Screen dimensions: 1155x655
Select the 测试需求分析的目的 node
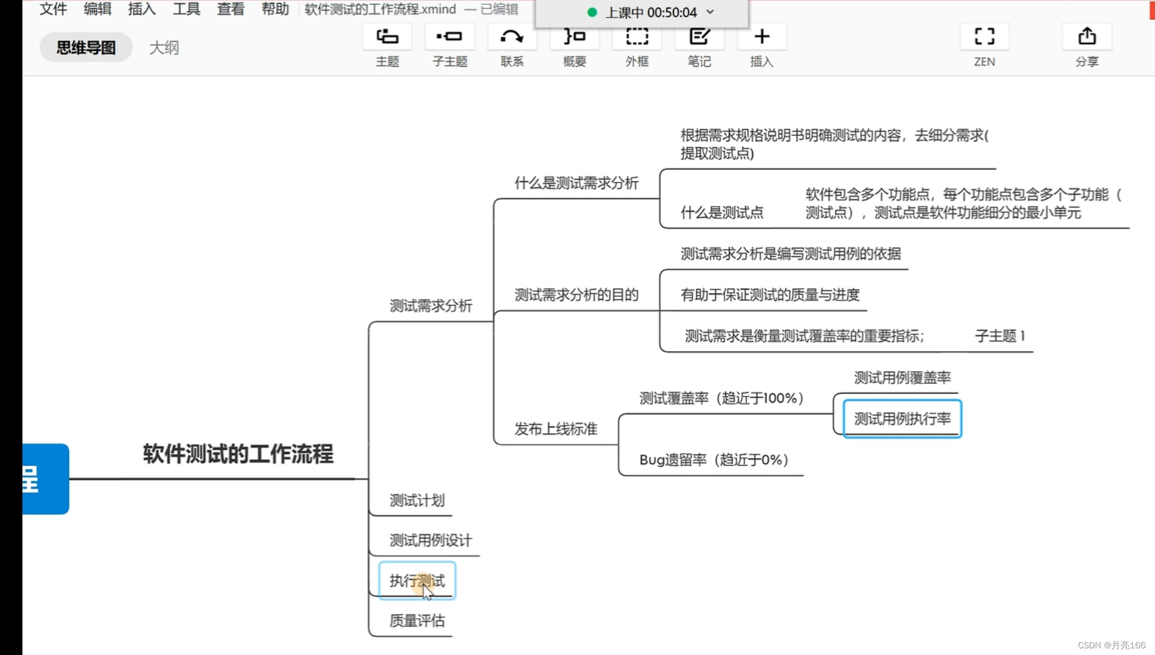[577, 295]
